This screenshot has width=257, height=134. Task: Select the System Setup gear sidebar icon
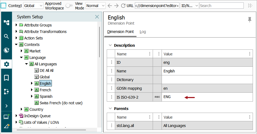6,64
